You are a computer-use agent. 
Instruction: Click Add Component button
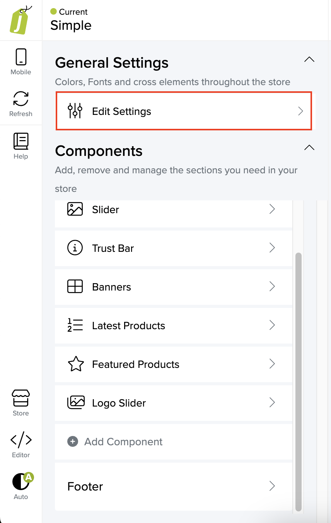(123, 442)
